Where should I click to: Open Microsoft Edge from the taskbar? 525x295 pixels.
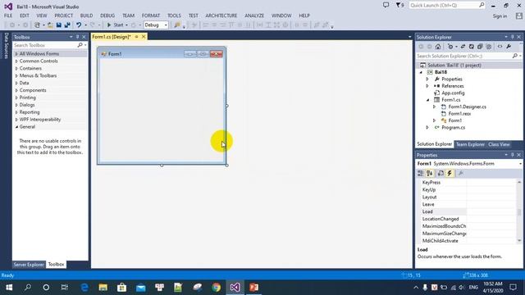tap(84, 288)
